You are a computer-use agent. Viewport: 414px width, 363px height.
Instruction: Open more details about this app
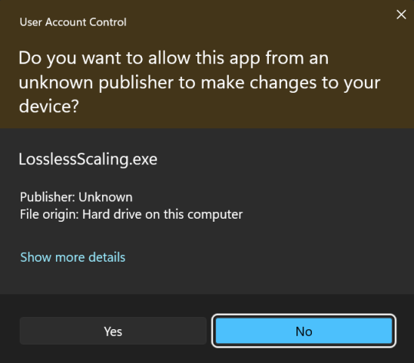point(73,257)
